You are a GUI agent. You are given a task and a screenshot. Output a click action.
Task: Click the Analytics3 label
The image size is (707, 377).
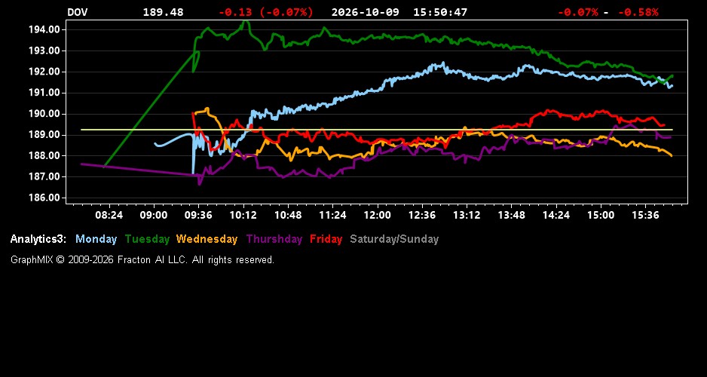pos(38,239)
